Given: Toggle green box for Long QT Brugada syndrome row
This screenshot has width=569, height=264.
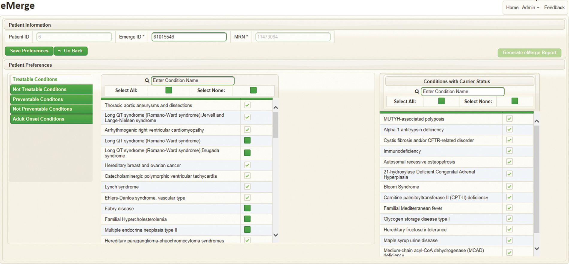Looking at the screenshot, I should [247, 153].
